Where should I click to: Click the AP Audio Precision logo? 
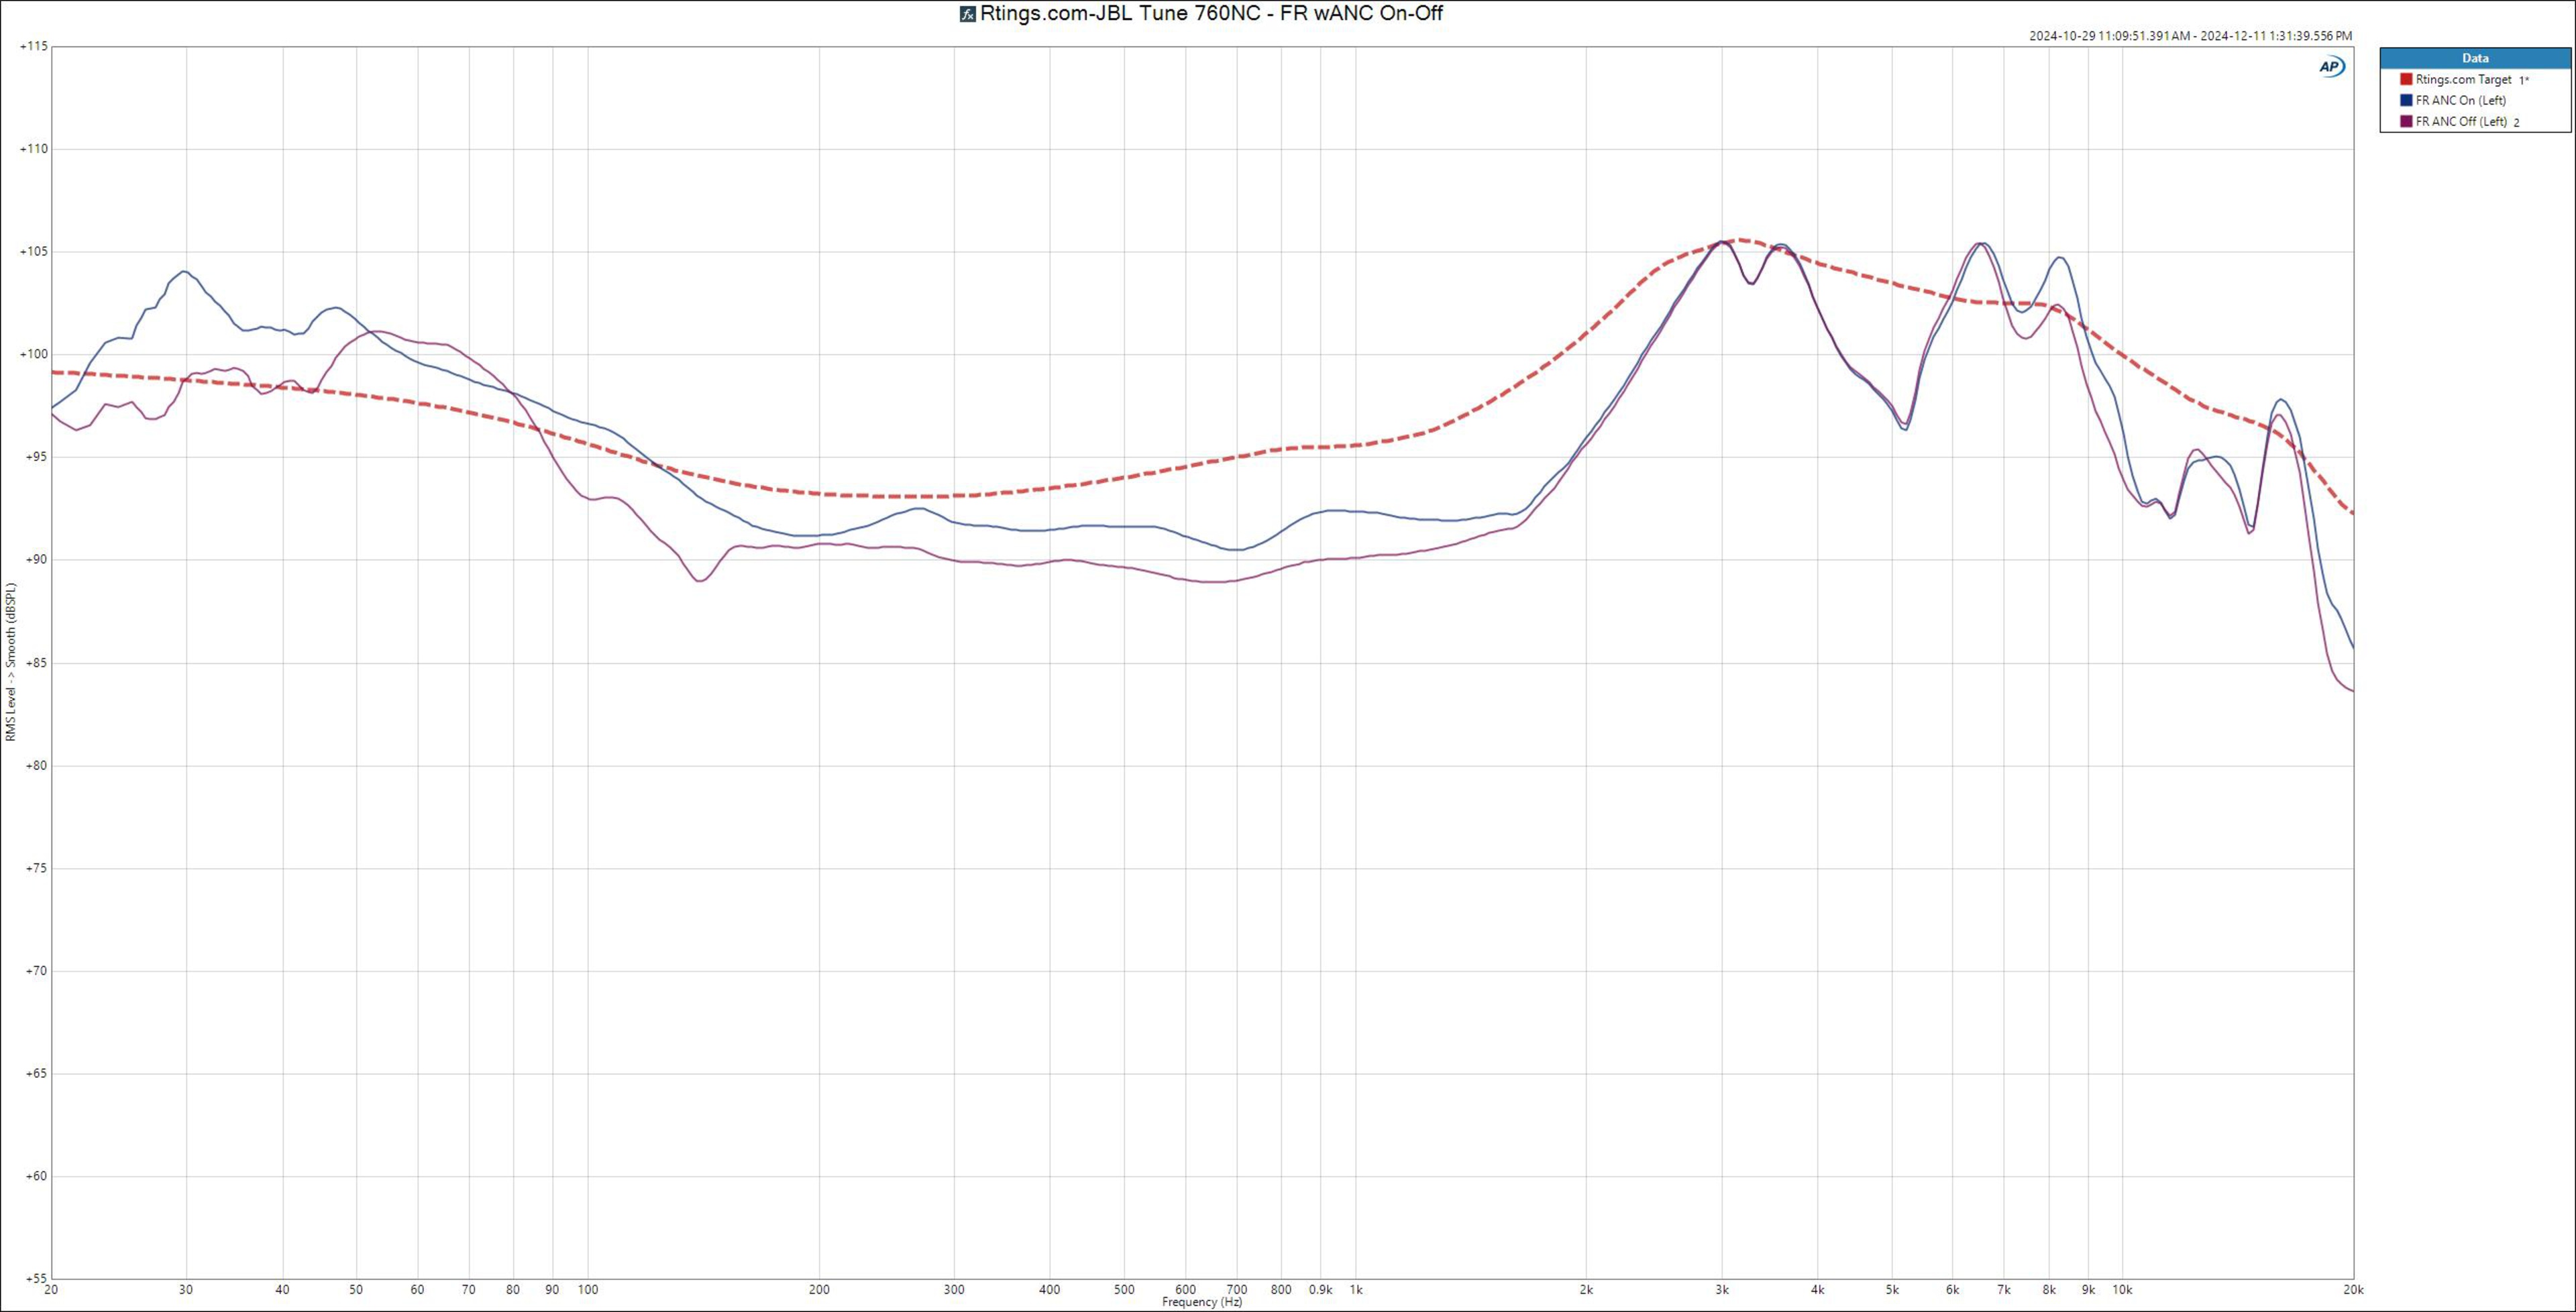[2331, 67]
